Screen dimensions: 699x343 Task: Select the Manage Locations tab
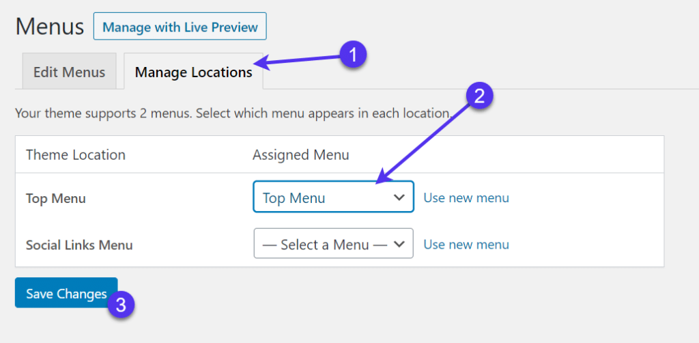(x=193, y=72)
